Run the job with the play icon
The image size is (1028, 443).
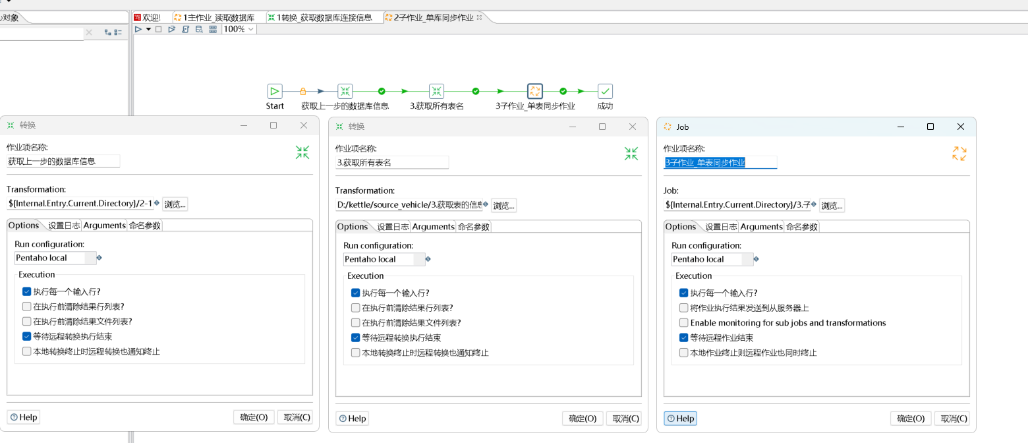point(138,29)
